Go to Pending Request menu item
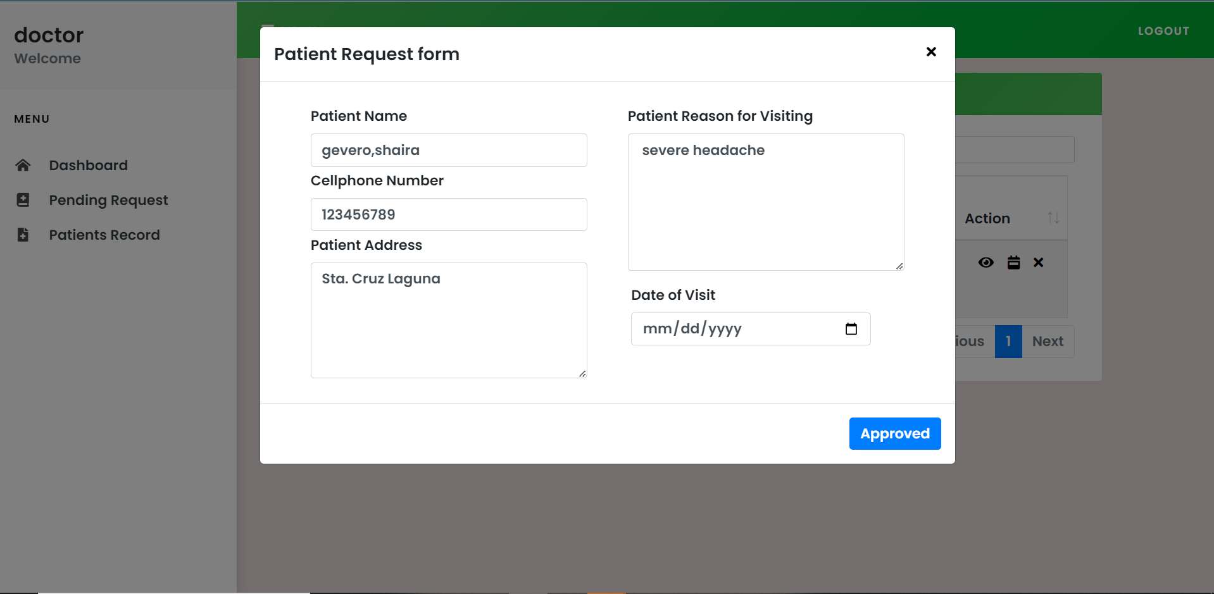The image size is (1214, 594). pyautogui.click(x=108, y=200)
